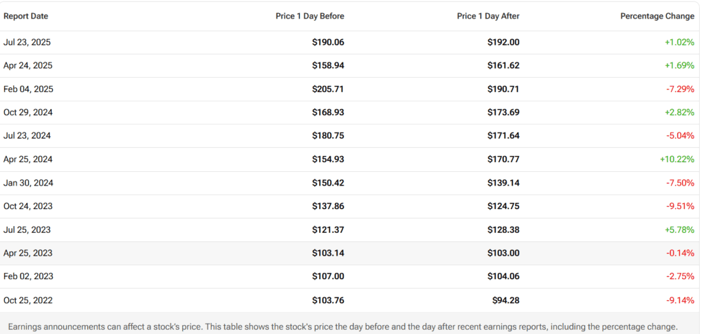Screen dimensions: 704x334
Task: Click the $205.71 price before cell
Action: coord(328,89)
